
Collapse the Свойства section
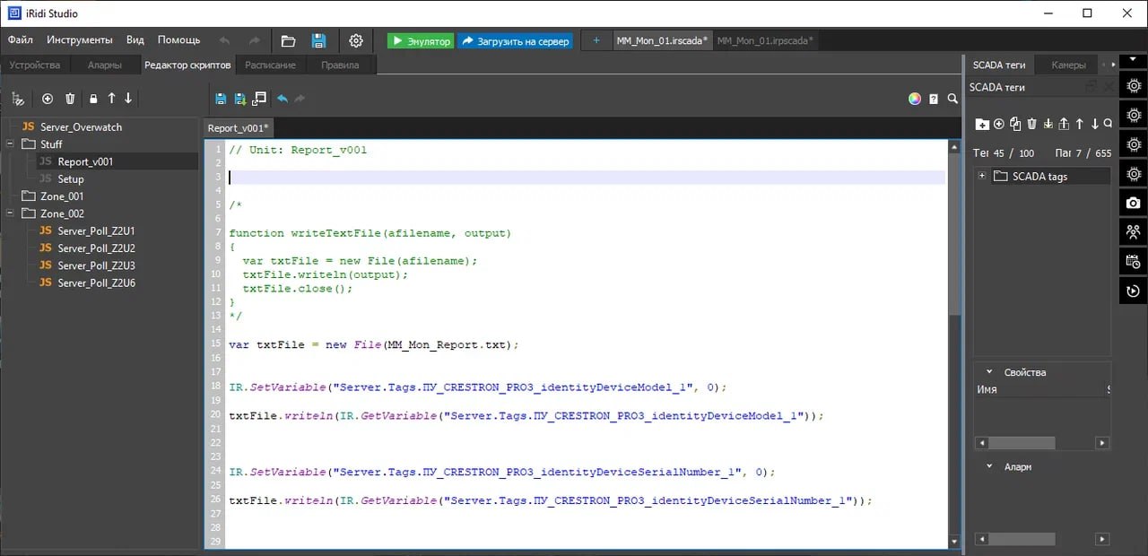(x=990, y=372)
